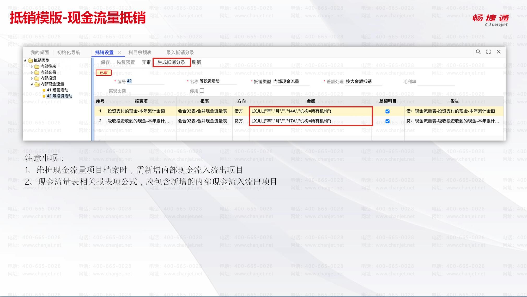
Task: Select the 41 经营活动 tree node
Action: coord(57,90)
